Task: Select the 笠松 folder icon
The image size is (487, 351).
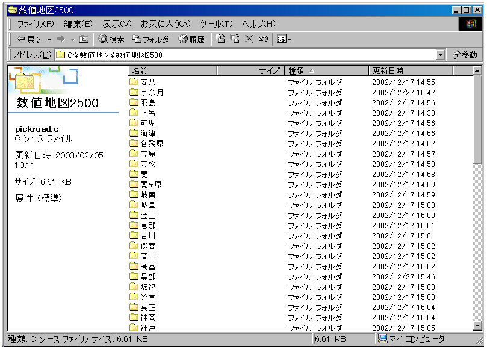Action: pos(134,164)
